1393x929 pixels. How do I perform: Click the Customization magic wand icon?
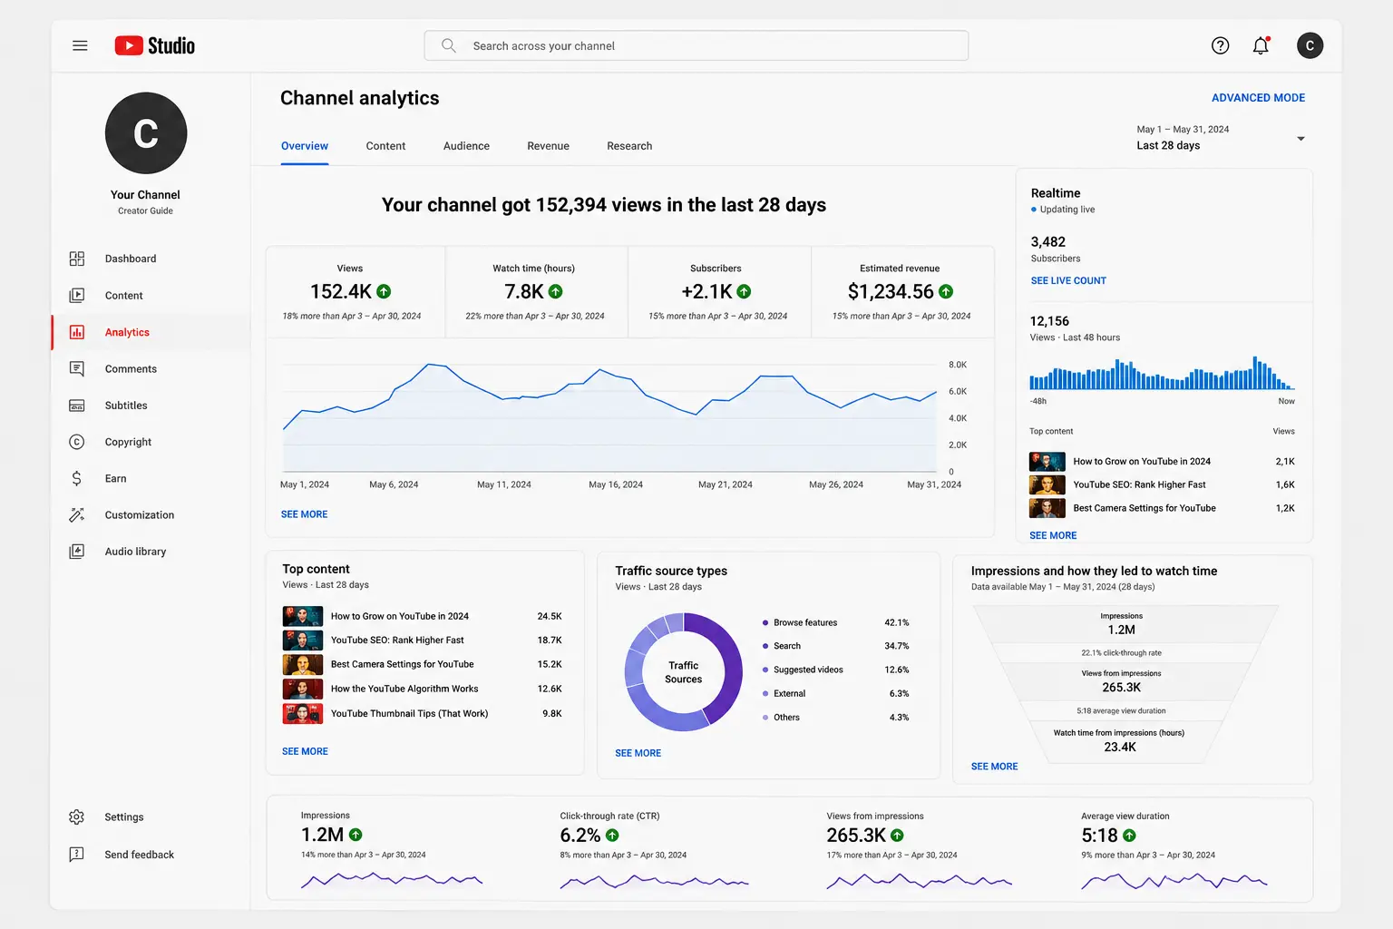tap(77, 515)
